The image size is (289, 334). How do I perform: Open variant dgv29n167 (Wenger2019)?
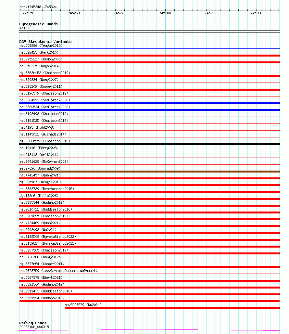[41, 182]
